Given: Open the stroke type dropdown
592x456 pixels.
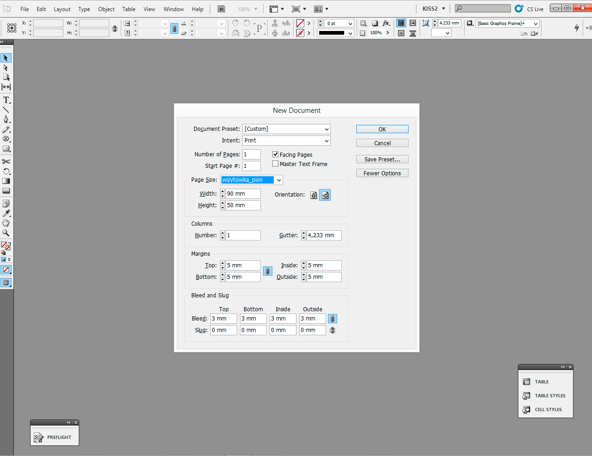Looking at the screenshot, I should point(335,33).
